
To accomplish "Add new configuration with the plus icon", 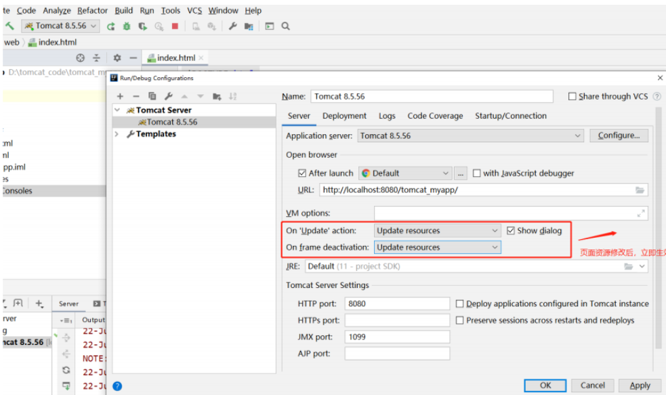I will pyautogui.click(x=120, y=96).
